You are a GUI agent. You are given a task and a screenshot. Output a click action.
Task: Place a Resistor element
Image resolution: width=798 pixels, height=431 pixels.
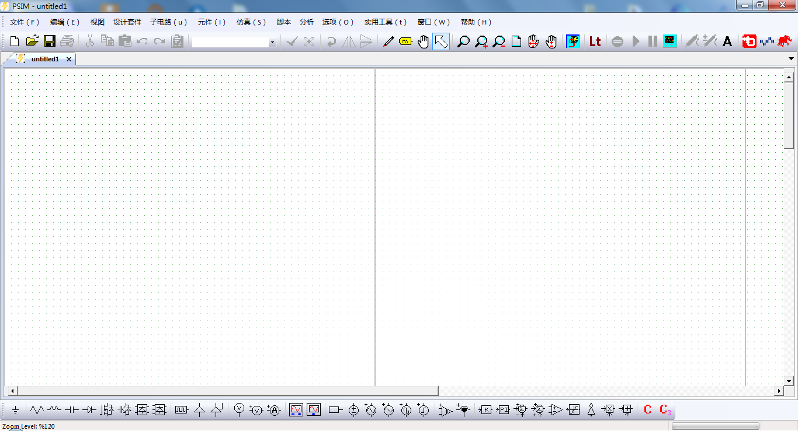(37, 410)
